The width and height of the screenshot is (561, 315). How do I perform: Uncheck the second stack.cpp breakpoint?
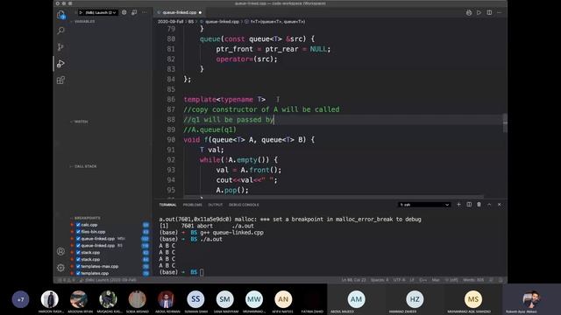[x=78, y=260]
